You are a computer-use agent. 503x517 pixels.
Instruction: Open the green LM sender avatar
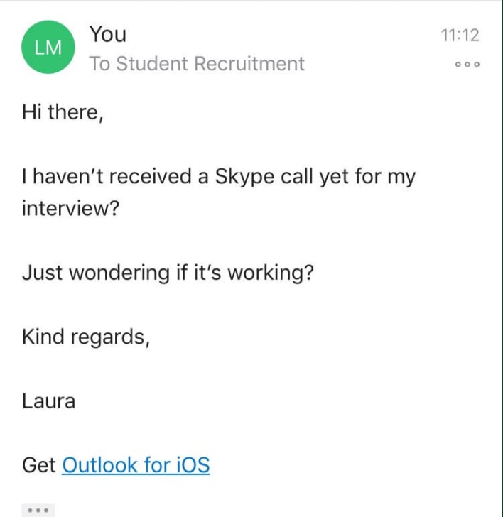tap(48, 47)
